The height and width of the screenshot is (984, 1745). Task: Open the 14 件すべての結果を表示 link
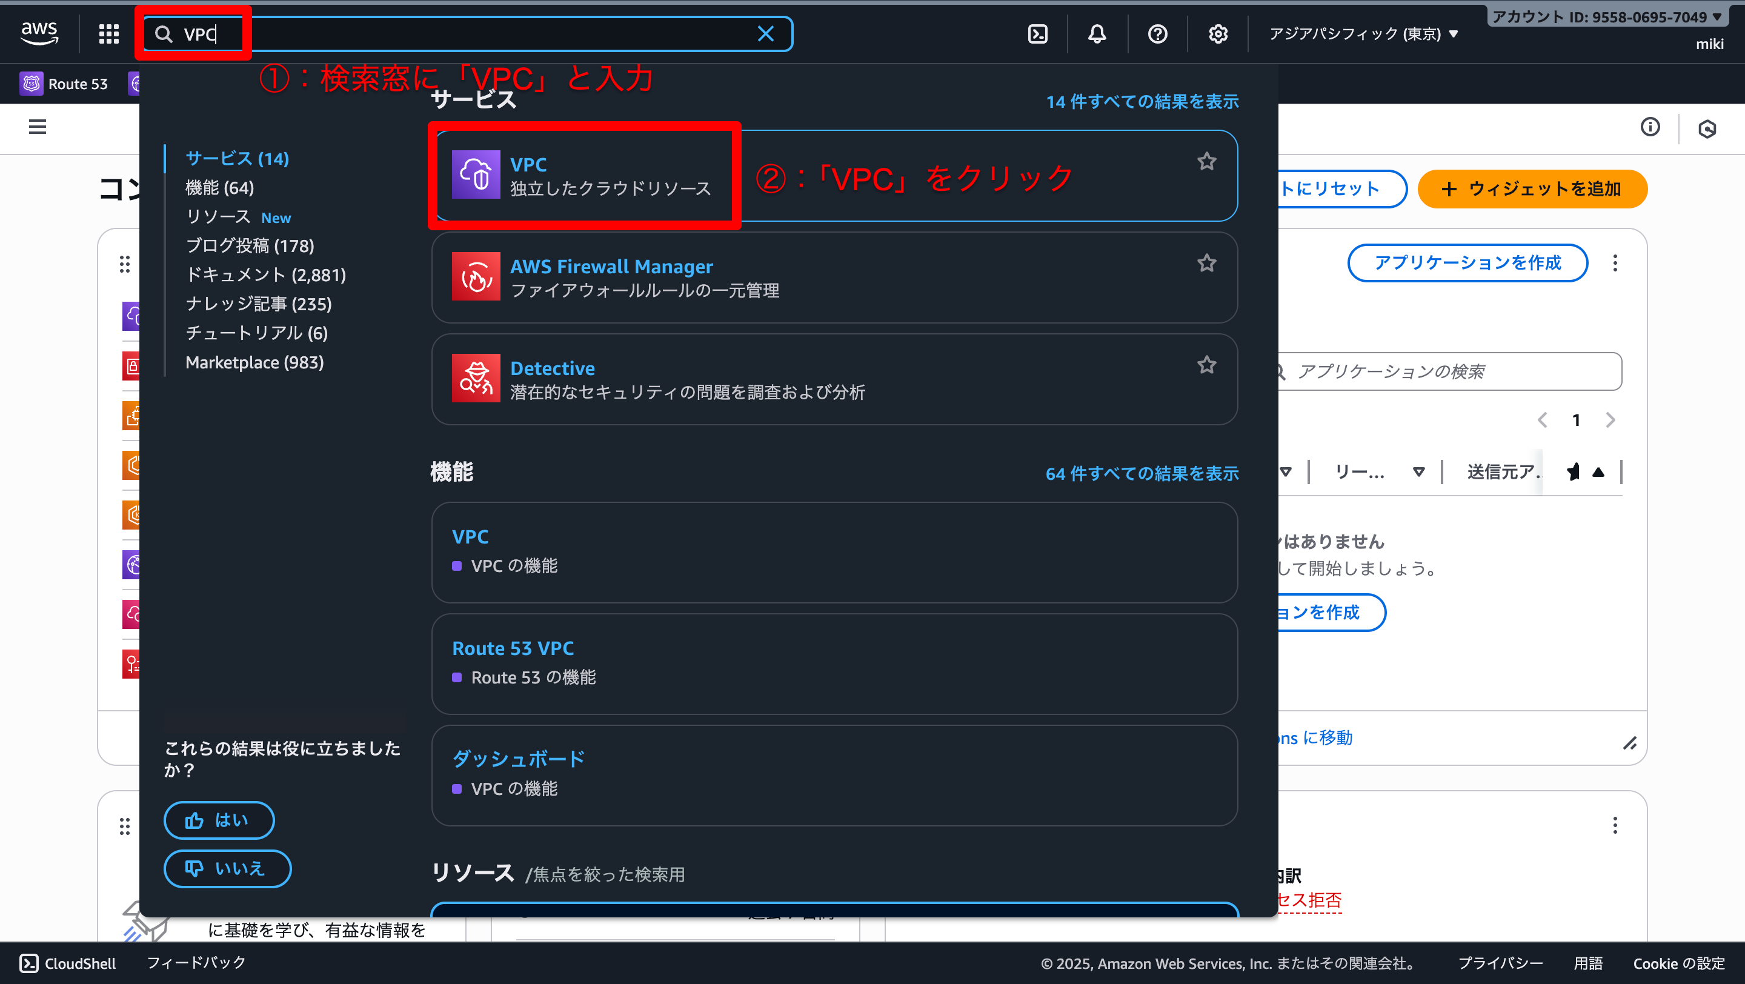pyautogui.click(x=1142, y=101)
